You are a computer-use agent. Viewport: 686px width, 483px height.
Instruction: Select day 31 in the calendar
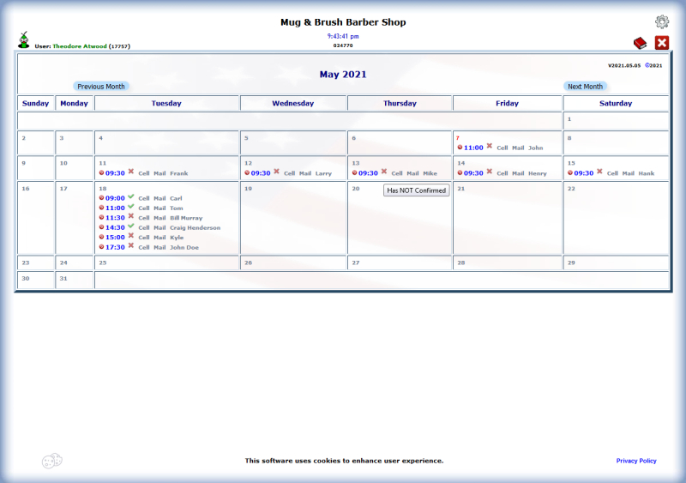pyautogui.click(x=63, y=279)
